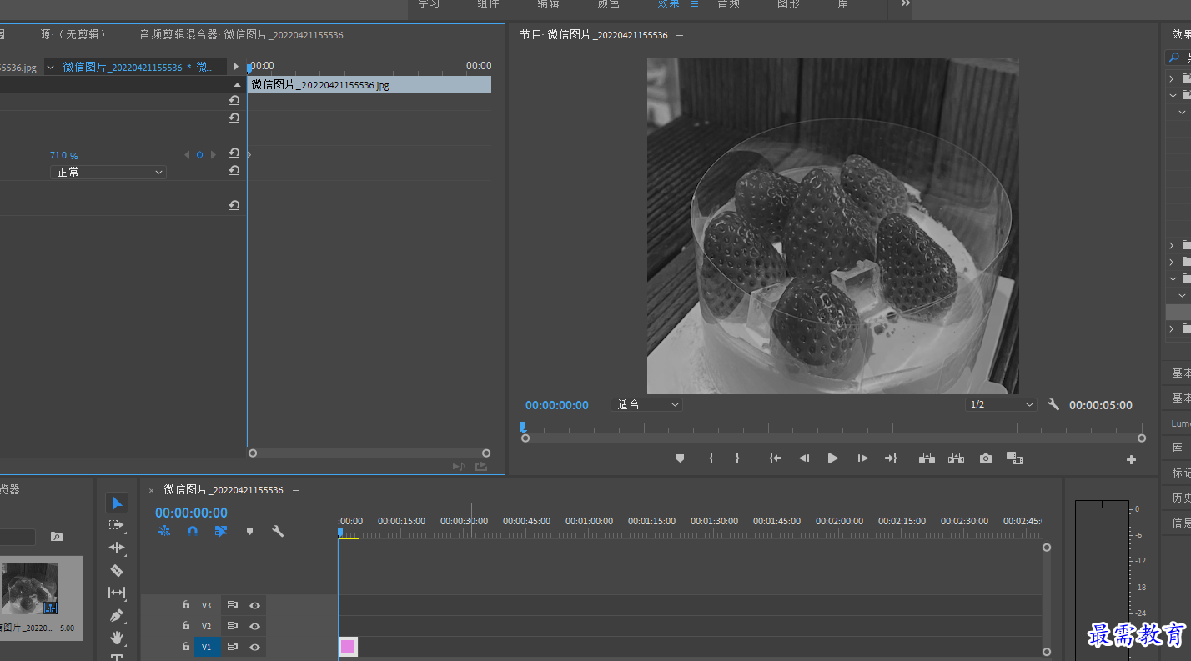Step forward one frame
The width and height of the screenshot is (1191, 661).
pyautogui.click(x=862, y=458)
